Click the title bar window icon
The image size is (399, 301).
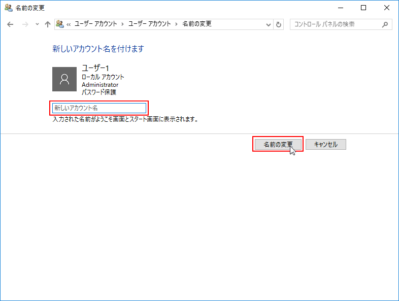click(9, 8)
